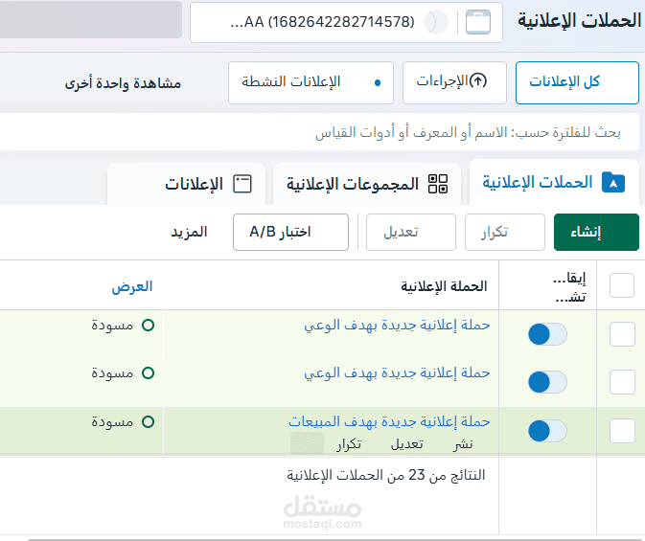
Task: Switch to المجموعات الإعلانية tab
Action: (367, 183)
